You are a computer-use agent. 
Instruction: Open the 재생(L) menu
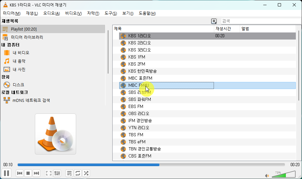32,13
